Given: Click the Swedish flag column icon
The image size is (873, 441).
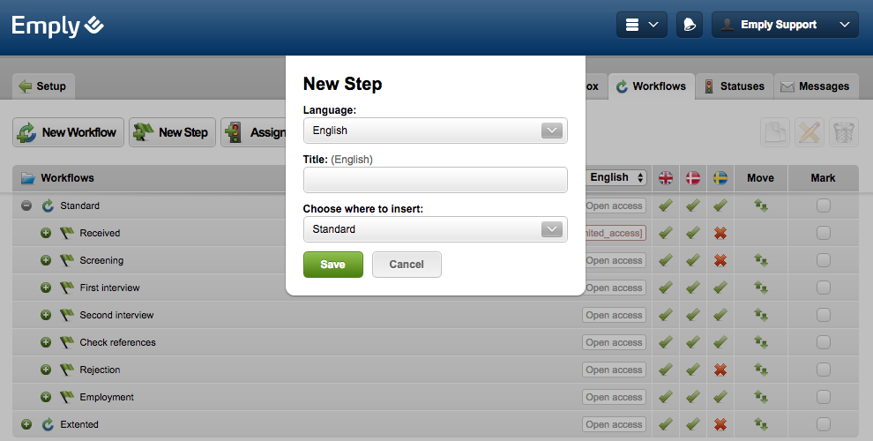Looking at the screenshot, I should [720, 178].
